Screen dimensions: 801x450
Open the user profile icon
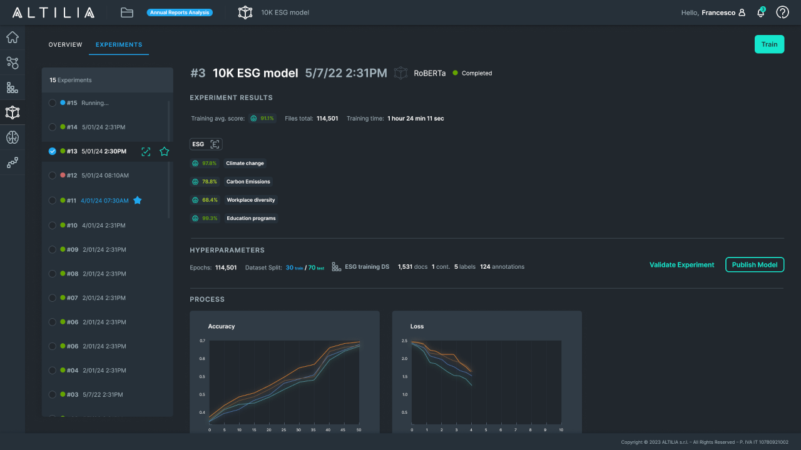tap(742, 12)
